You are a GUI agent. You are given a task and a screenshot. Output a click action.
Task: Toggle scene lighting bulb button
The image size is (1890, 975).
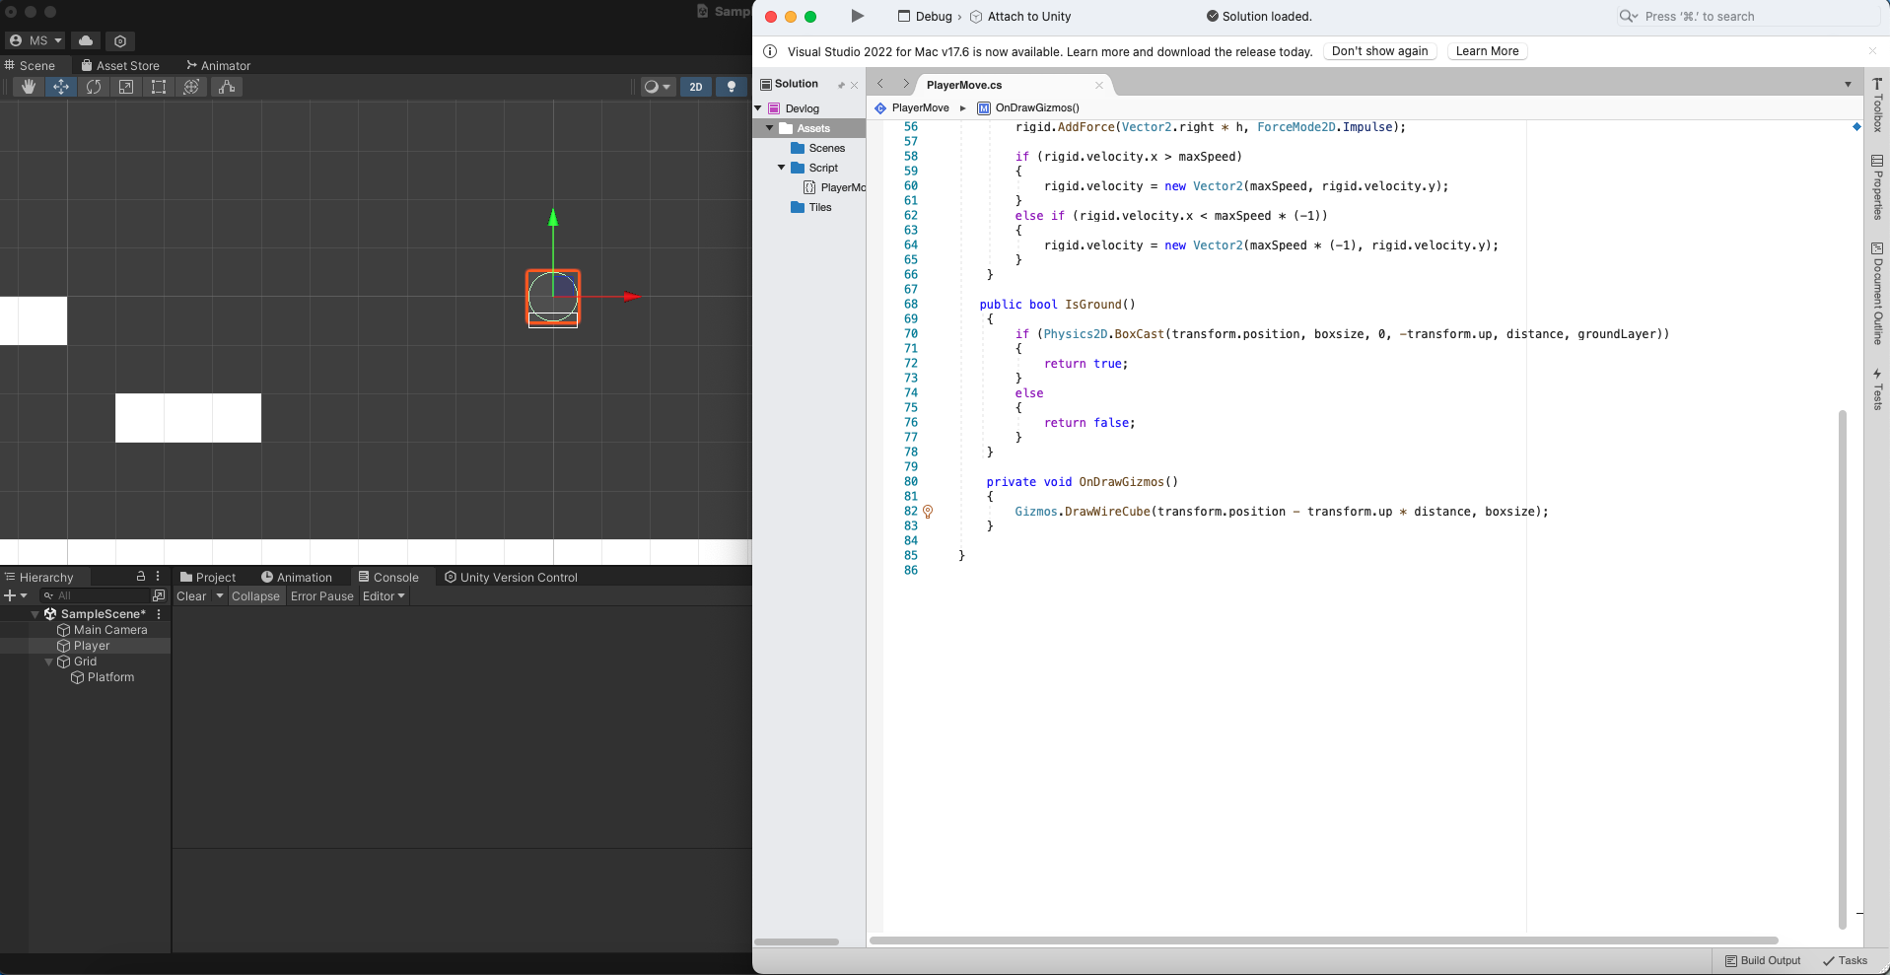click(731, 87)
